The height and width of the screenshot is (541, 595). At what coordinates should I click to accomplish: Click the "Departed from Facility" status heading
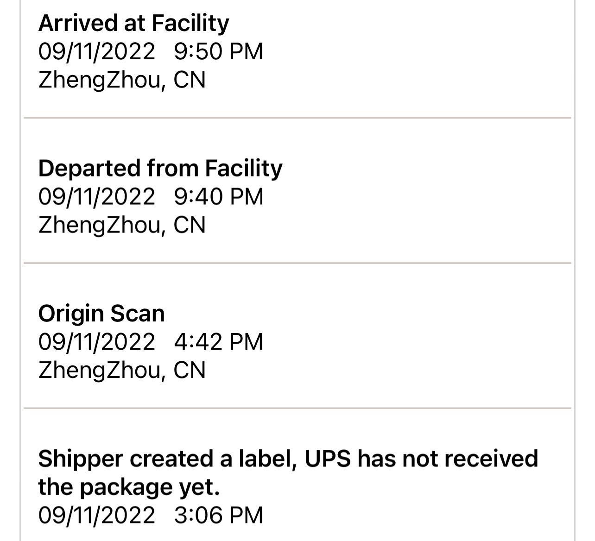[x=160, y=168]
